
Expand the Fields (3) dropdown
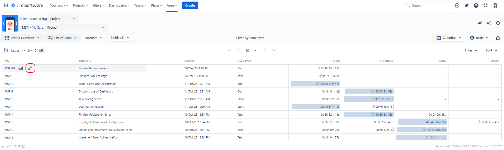pos(120,38)
